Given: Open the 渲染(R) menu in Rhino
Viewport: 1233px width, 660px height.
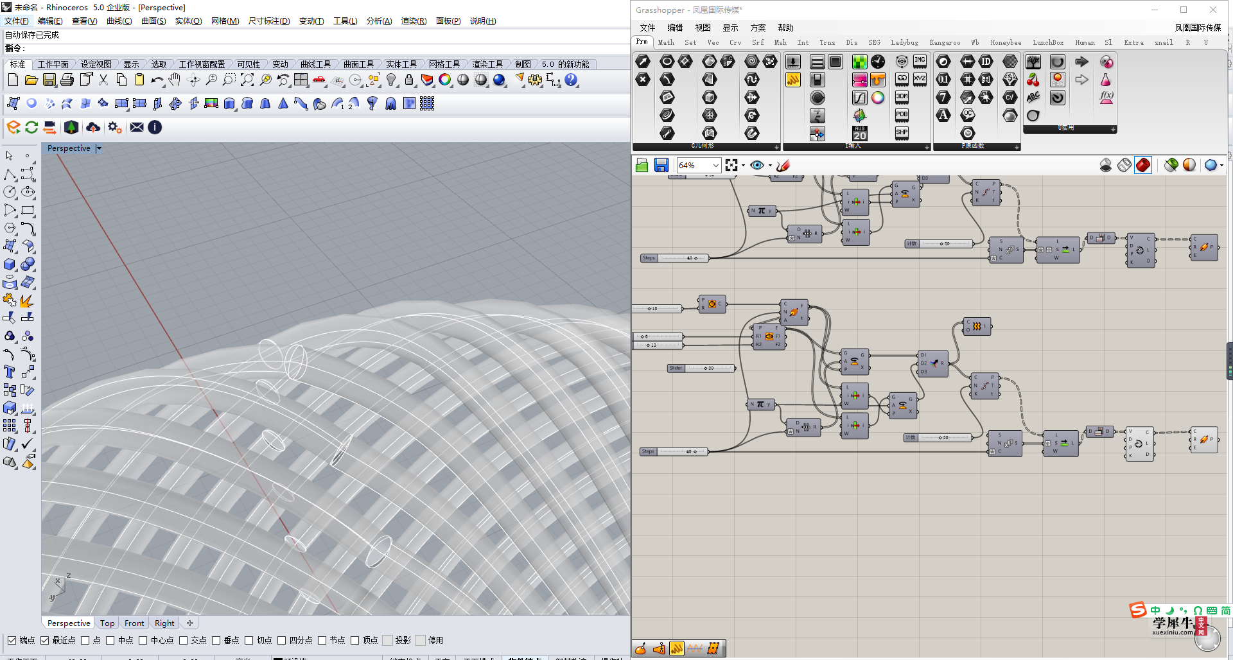Looking at the screenshot, I should [x=414, y=21].
